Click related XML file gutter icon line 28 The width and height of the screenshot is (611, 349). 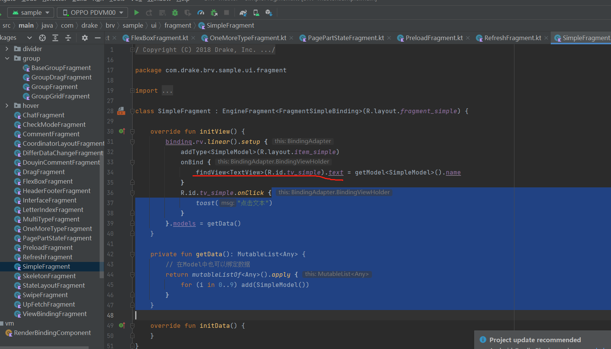click(x=121, y=111)
